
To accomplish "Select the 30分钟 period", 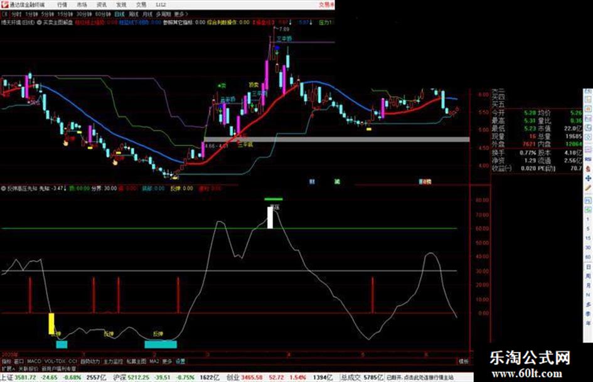I will click(83, 14).
